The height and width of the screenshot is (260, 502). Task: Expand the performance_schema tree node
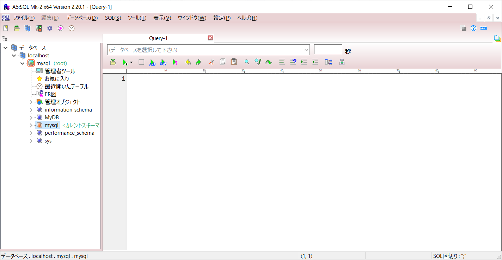coord(31,133)
